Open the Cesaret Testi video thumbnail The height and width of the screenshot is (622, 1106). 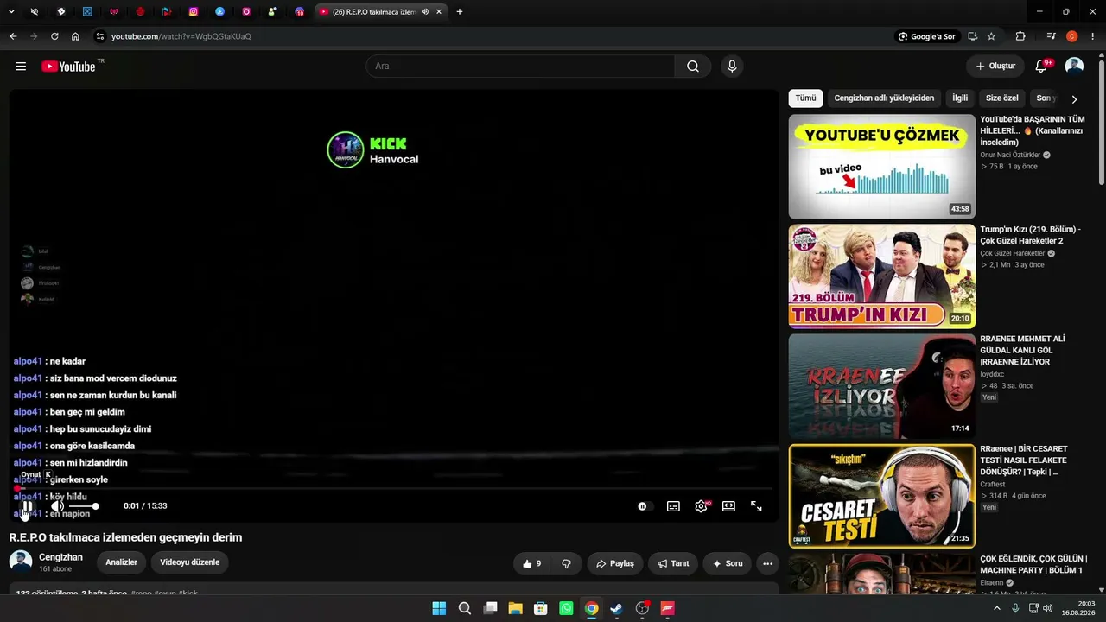(881, 496)
